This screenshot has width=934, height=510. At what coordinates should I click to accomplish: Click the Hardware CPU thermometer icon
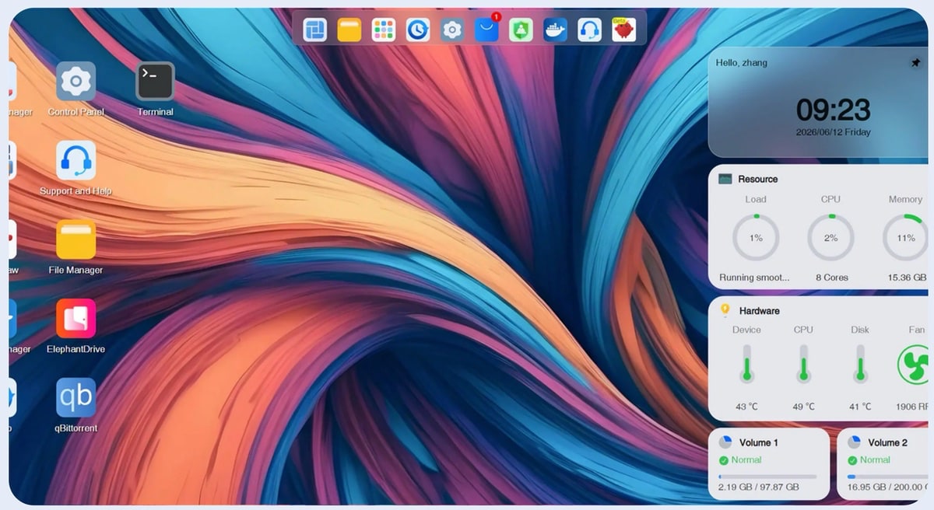coord(803,364)
